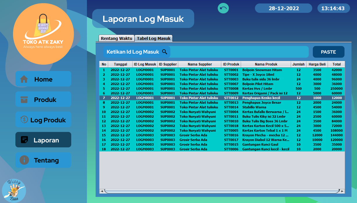
Task: Click the info icon beside Tentang
Action: (24, 160)
